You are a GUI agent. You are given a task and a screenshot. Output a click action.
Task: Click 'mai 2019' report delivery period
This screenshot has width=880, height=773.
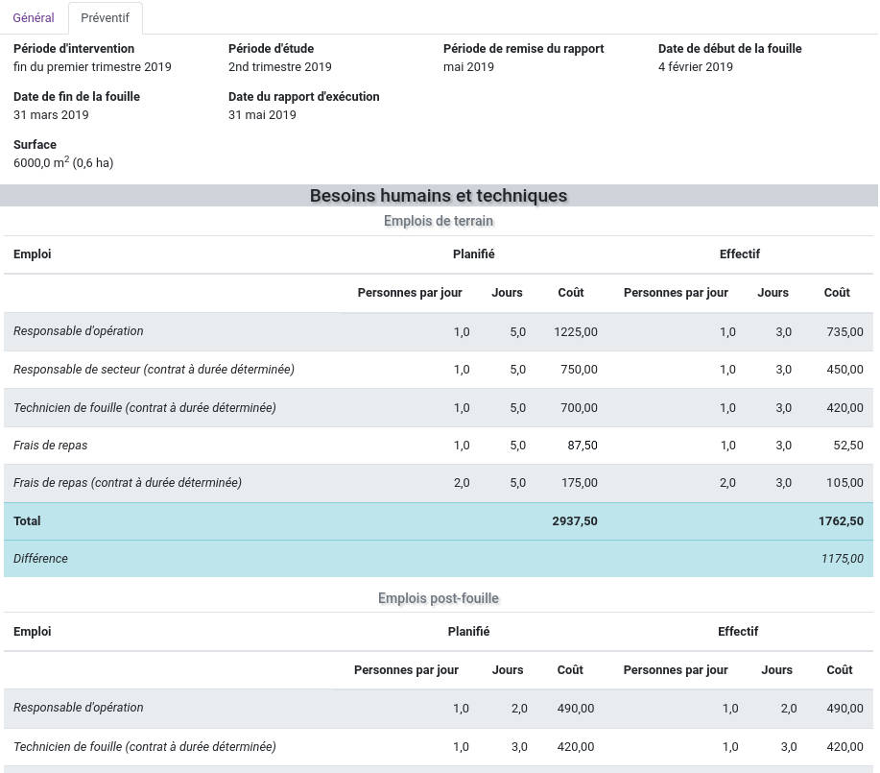468,67
